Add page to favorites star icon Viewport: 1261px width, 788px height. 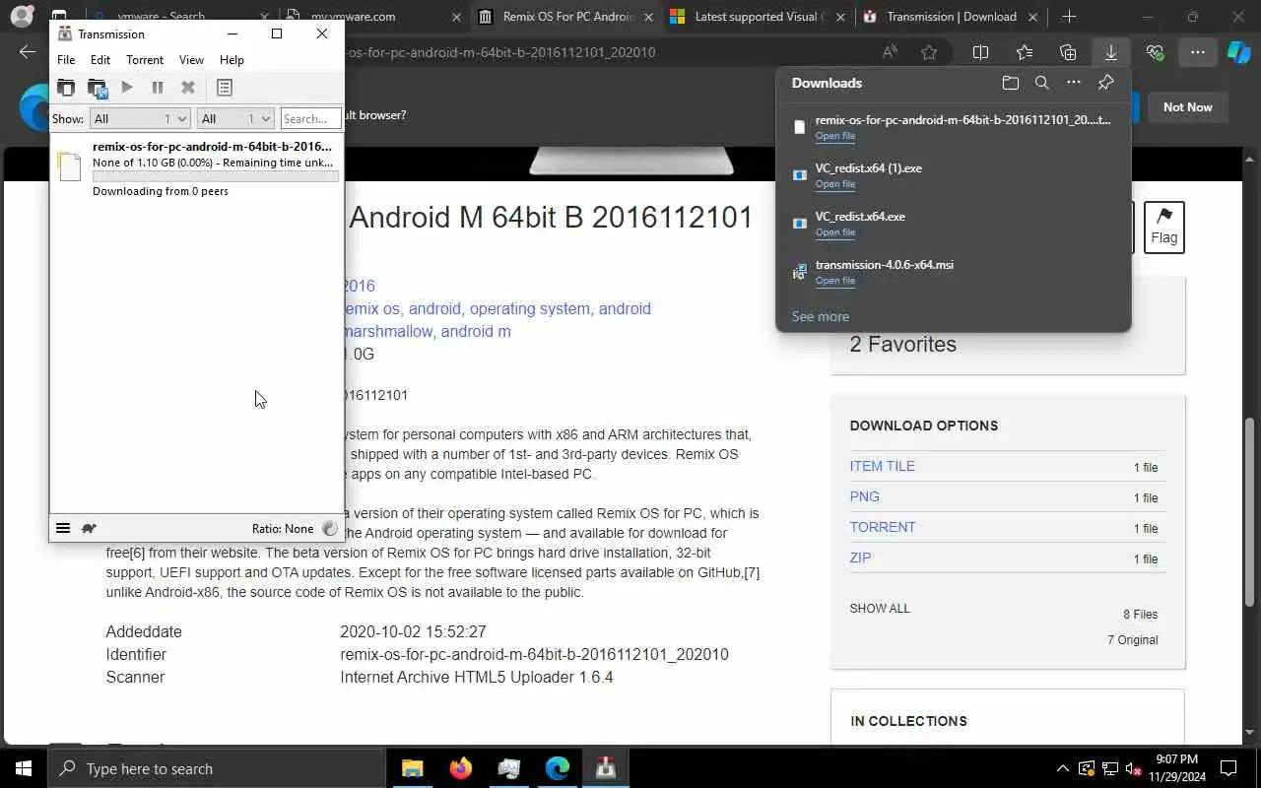(x=929, y=52)
